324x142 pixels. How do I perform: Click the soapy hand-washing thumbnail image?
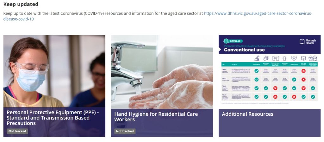(162, 72)
